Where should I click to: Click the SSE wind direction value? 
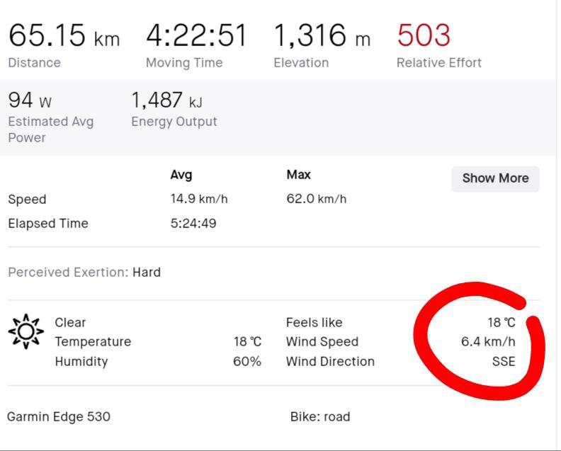click(x=504, y=361)
